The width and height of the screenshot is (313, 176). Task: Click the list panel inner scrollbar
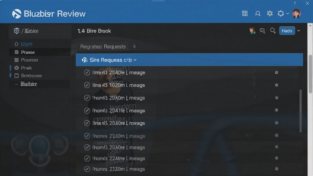(x=300, y=111)
